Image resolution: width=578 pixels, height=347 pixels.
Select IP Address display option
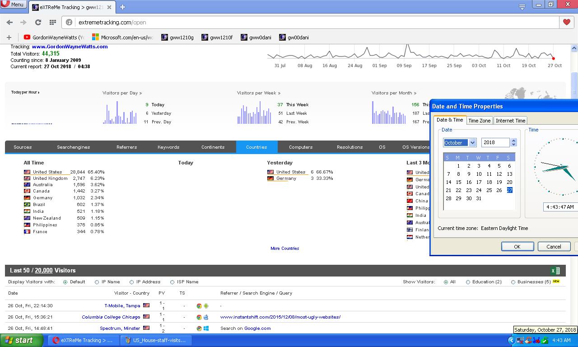tap(132, 282)
